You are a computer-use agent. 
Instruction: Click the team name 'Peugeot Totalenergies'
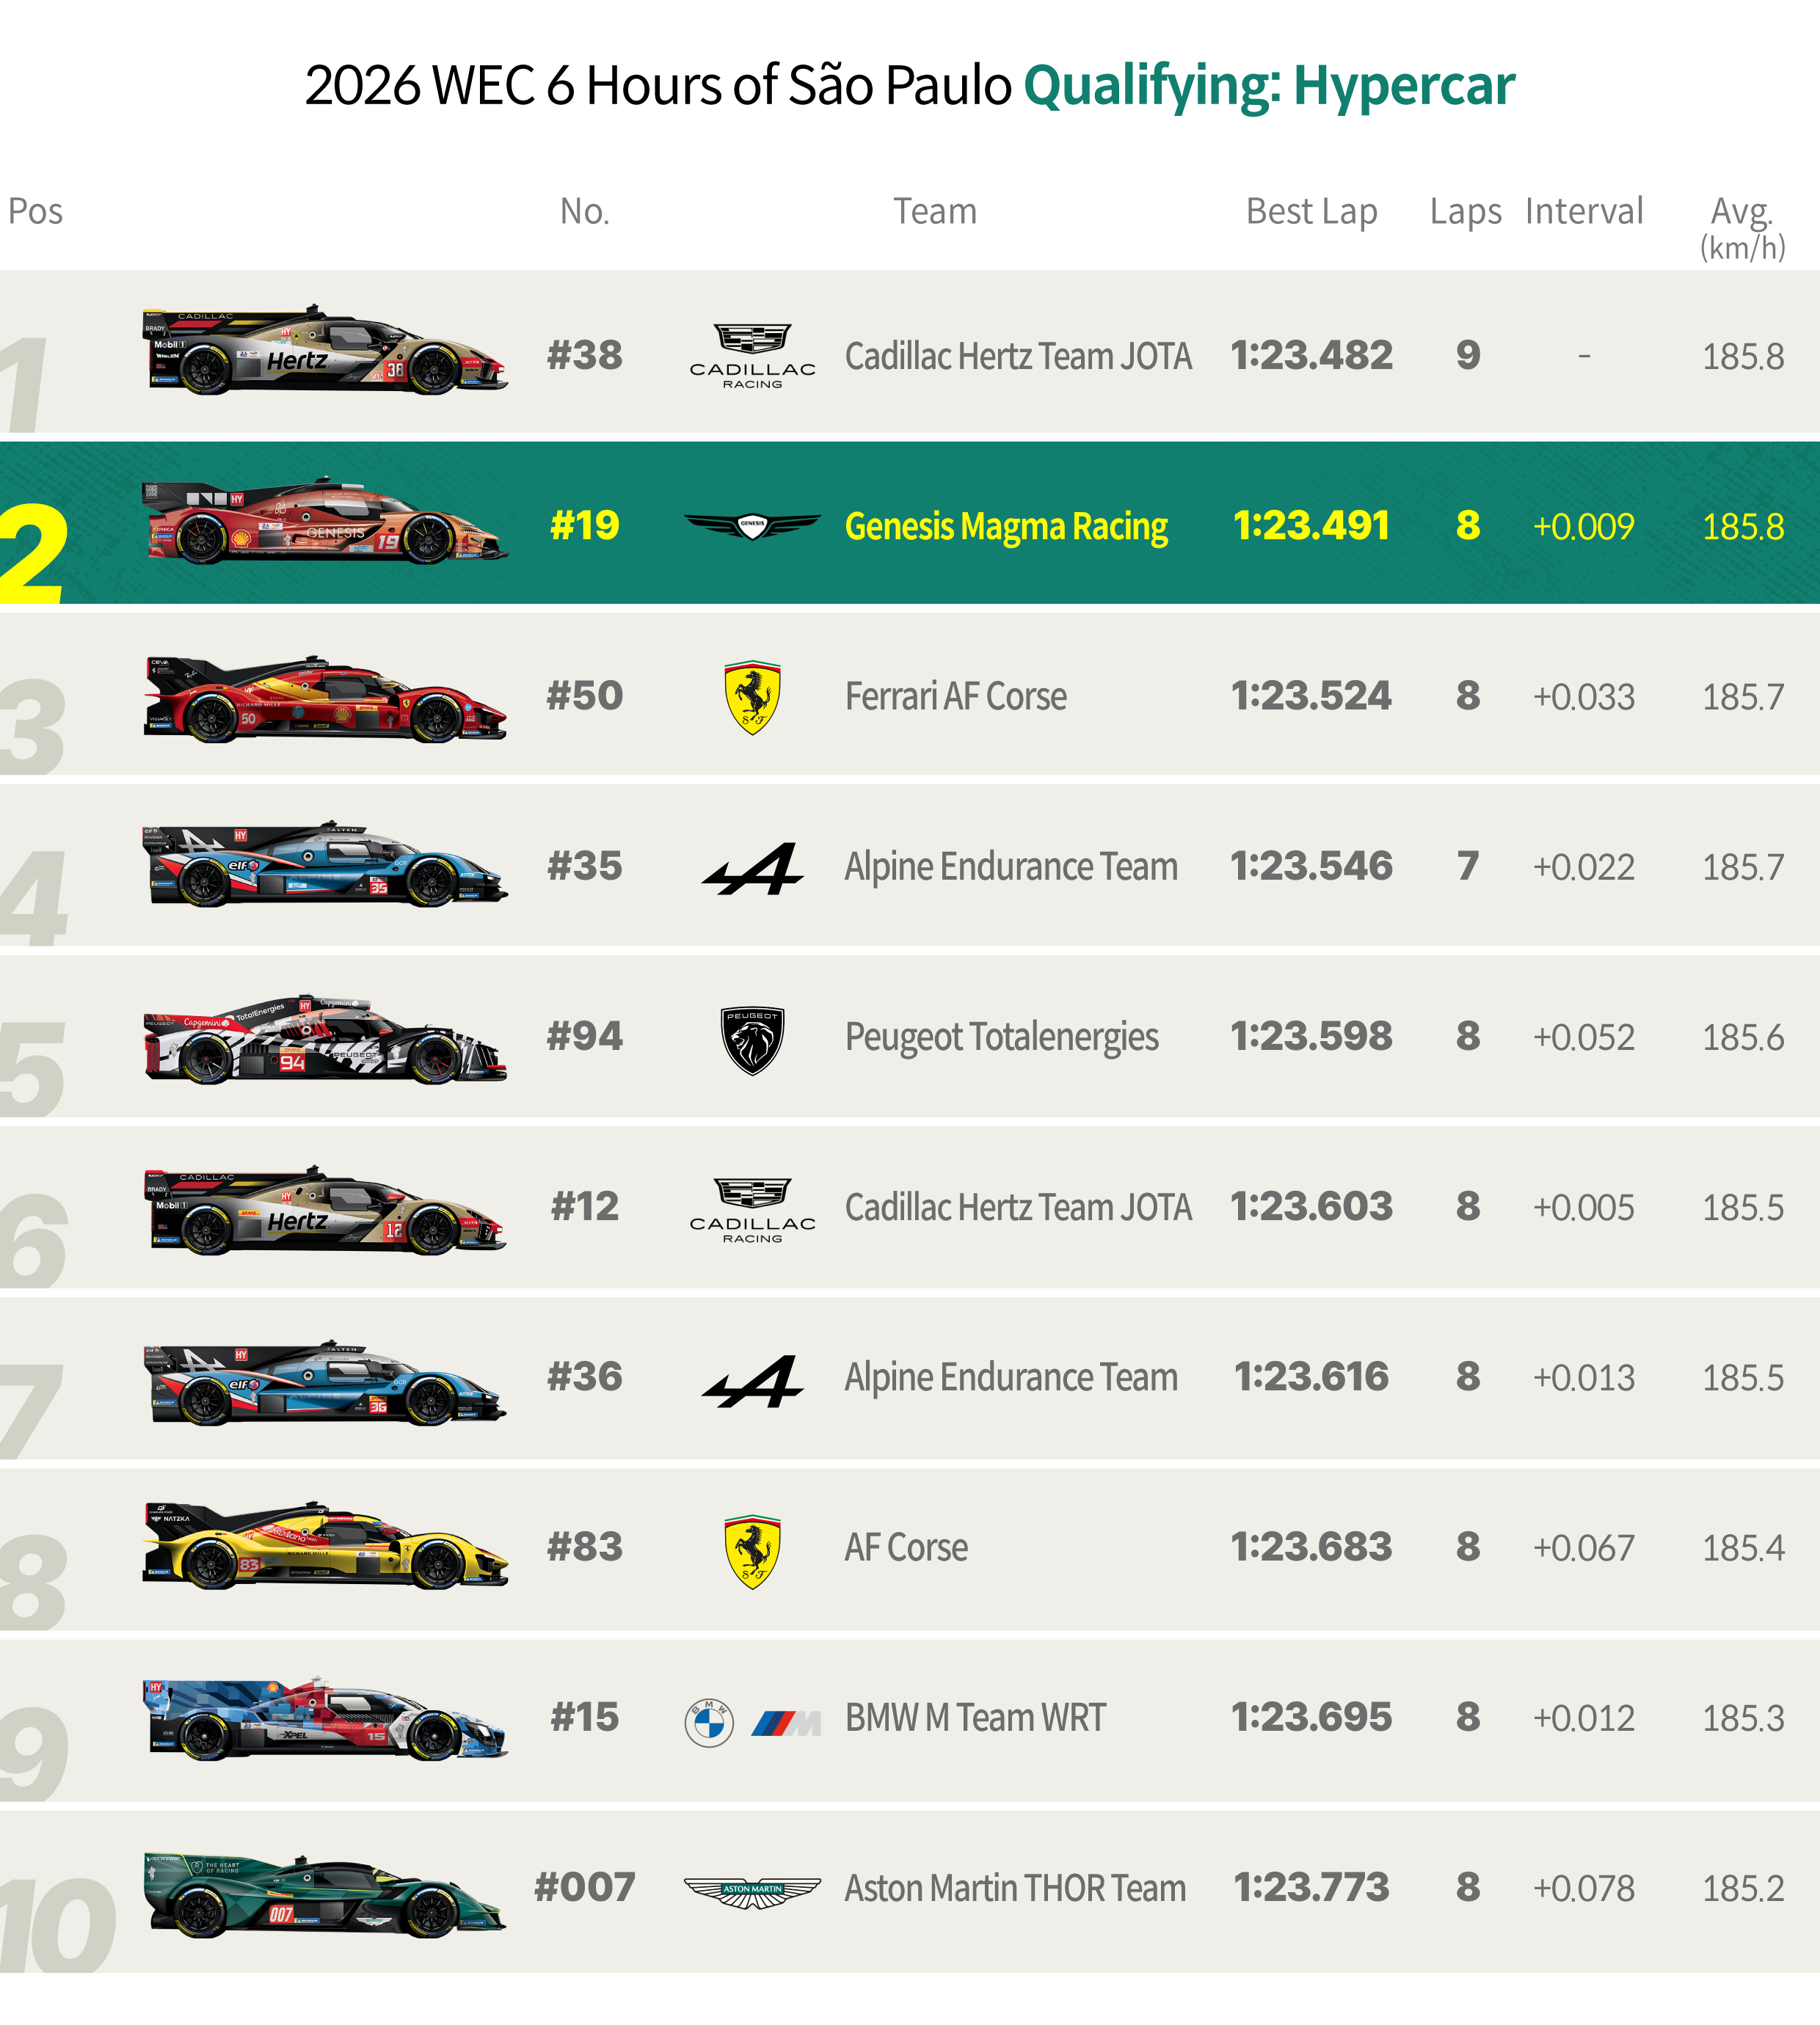click(1002, 1038)
